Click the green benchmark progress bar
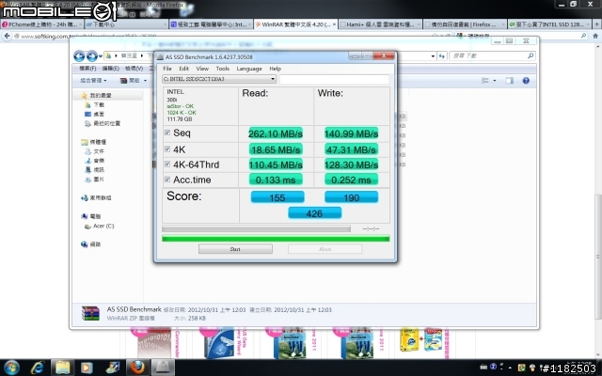 point(276,239)
